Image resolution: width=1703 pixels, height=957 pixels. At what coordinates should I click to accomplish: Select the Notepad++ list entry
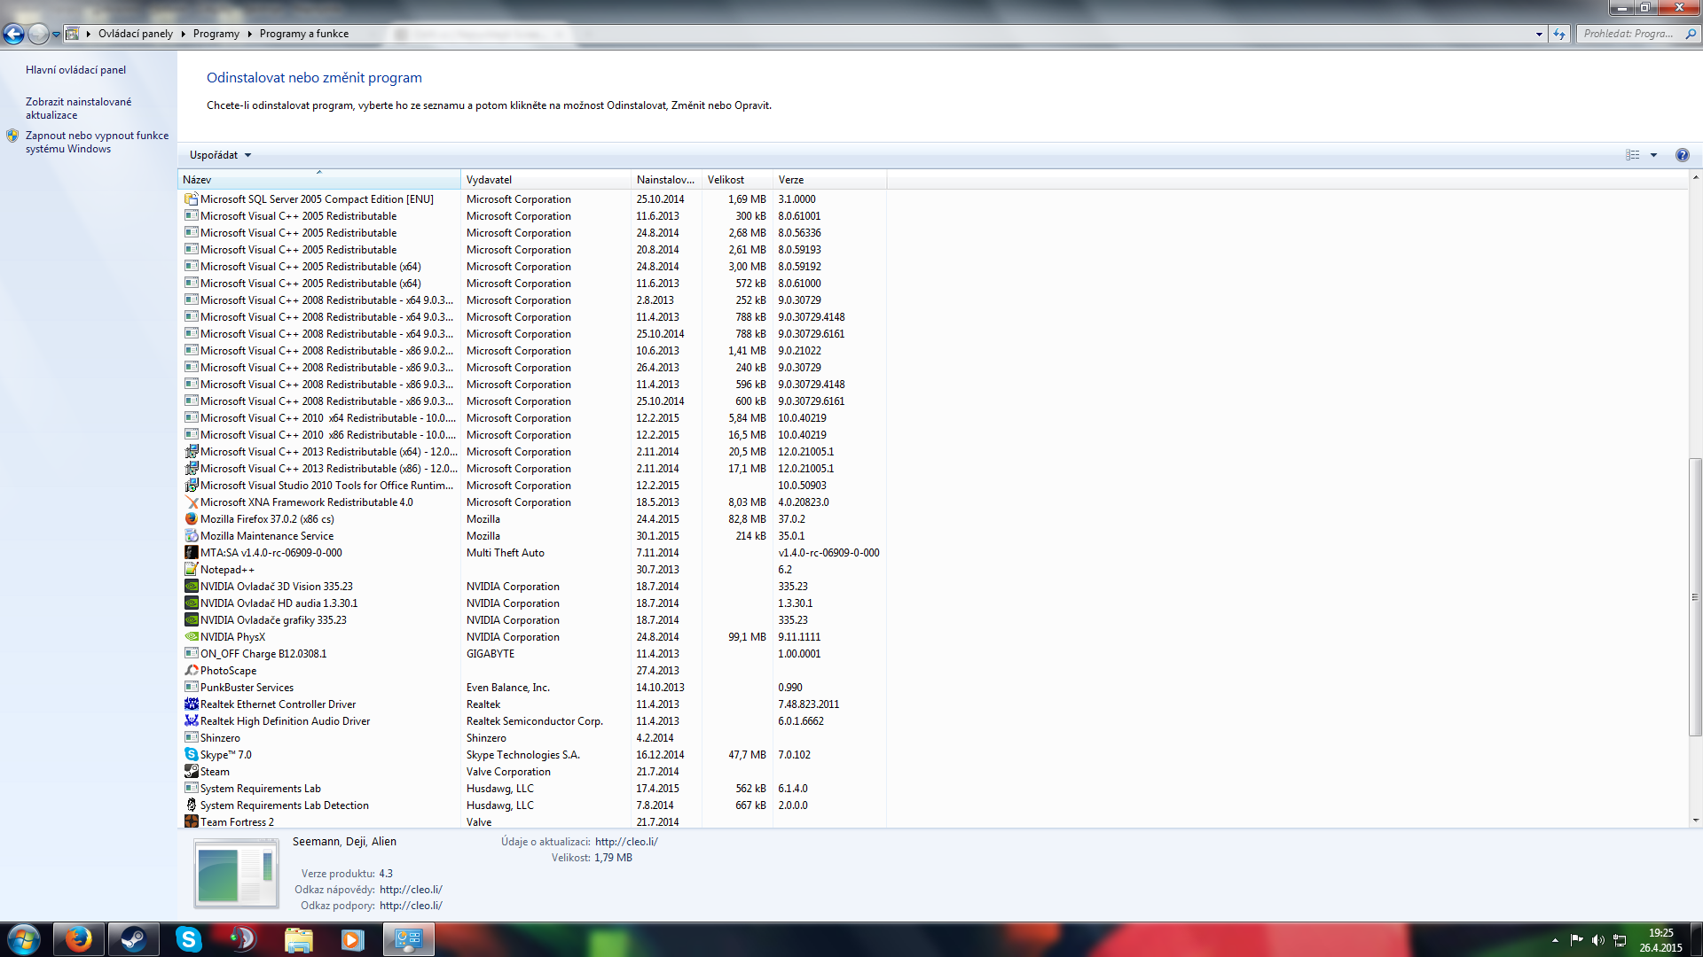pyautogui.click(x=227, y=570)
